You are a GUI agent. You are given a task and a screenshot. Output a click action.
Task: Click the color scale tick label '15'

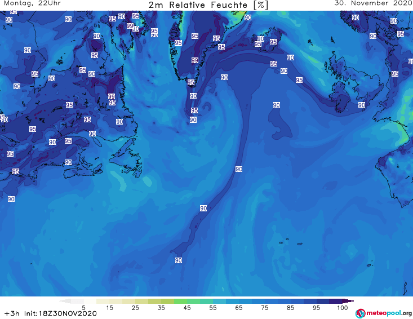(x=109, y=308)
